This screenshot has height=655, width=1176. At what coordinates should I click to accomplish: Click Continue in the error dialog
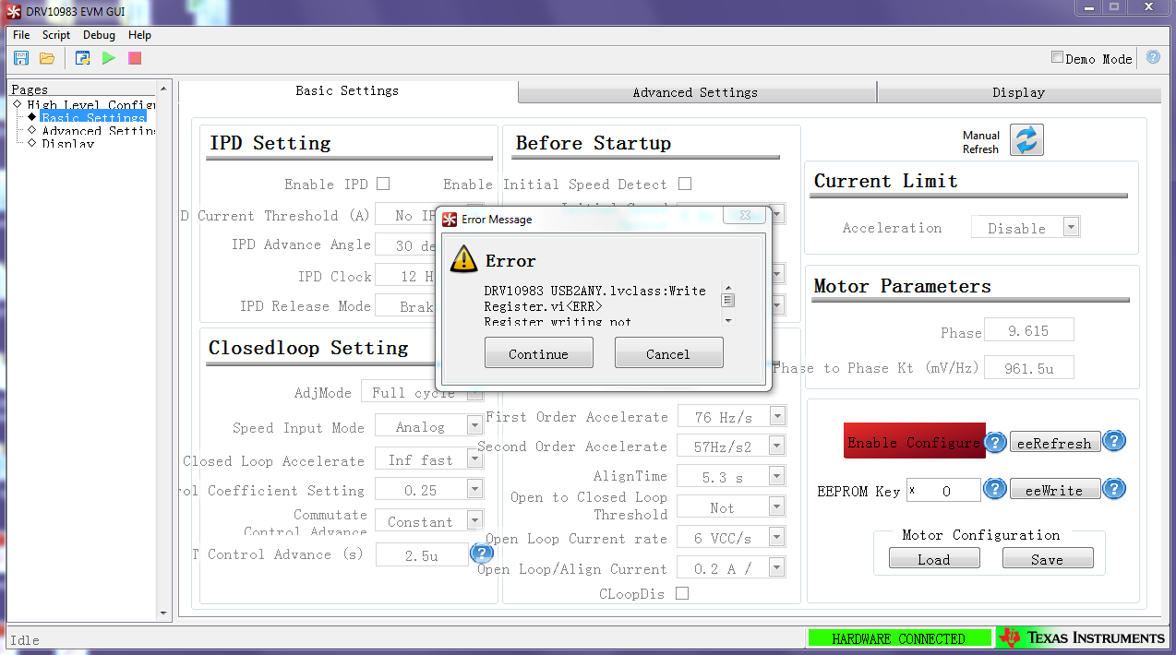coord(539,353)
